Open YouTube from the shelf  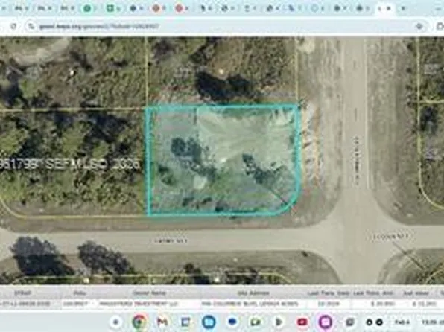[x=302, y=322]
